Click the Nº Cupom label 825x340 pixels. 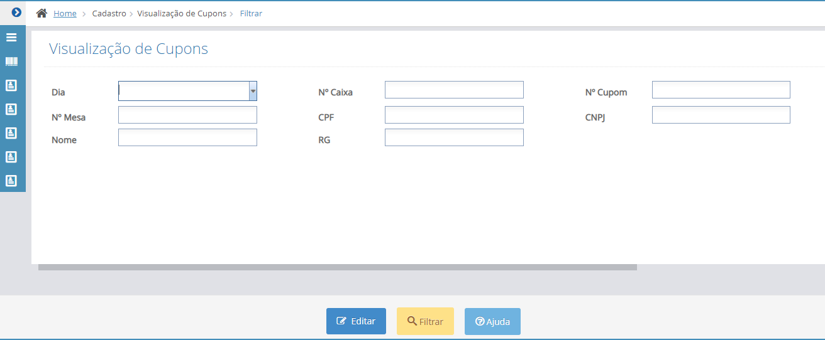[606, 92]
